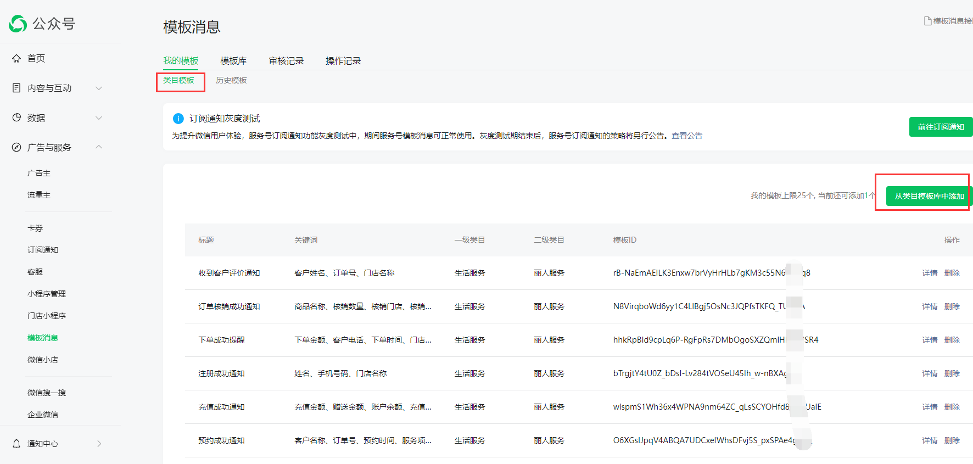Viewport: 973px width, 464px height.
Task: View 详情 for 注册成功通知 row
Action: click(930, 373)
